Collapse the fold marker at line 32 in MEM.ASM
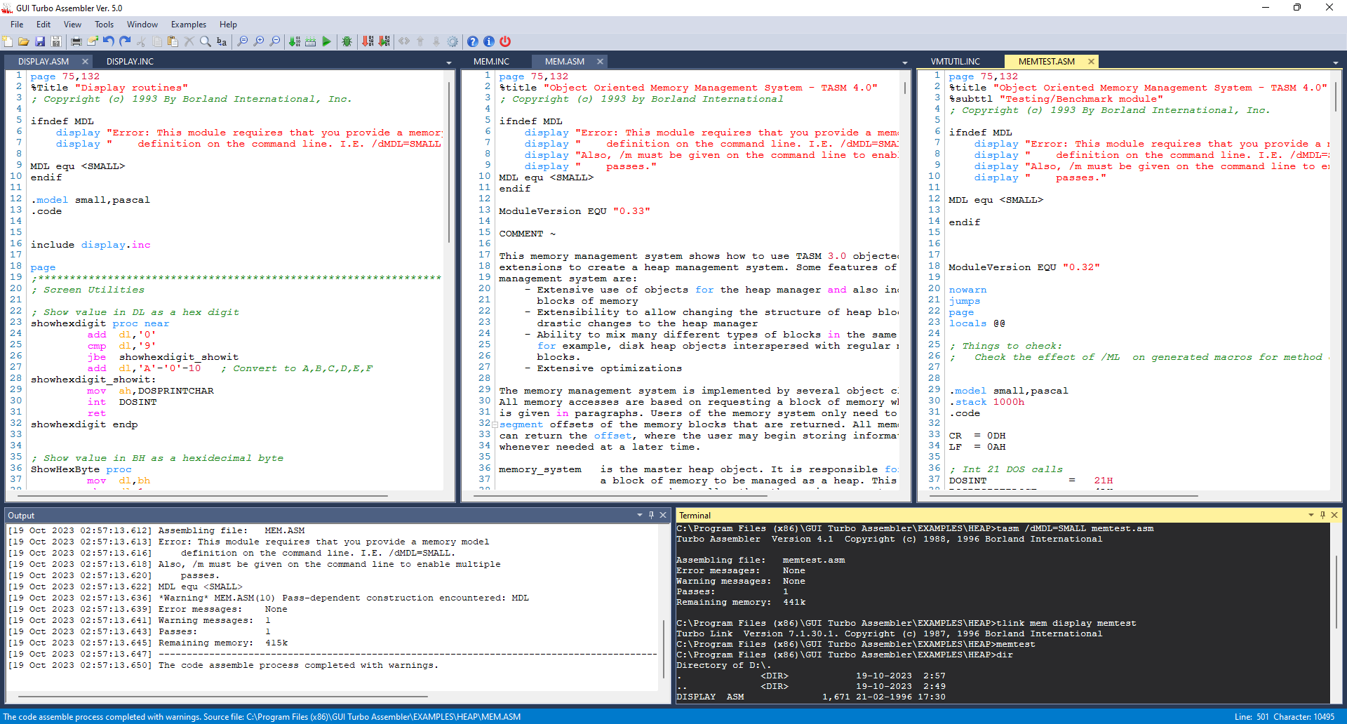Screen dimensions: 1347x724 point(495,425)
